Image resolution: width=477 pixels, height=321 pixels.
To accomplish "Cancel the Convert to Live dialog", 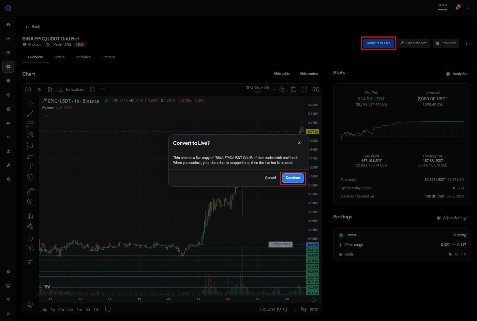I will (x=270, y=178).
